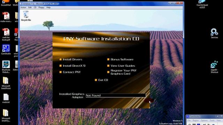Image resolution: width=223 pixels, height=125 pixels.
Task: Click Installed Graphics Adapter Not Found field
Action: pyautogui.click(x=116, y=95)
